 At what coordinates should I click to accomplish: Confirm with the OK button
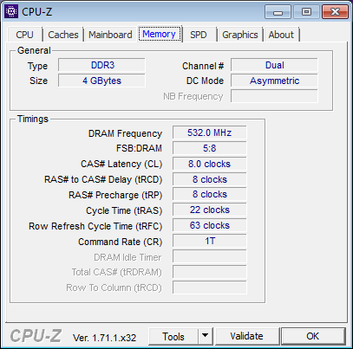point(313,336)
